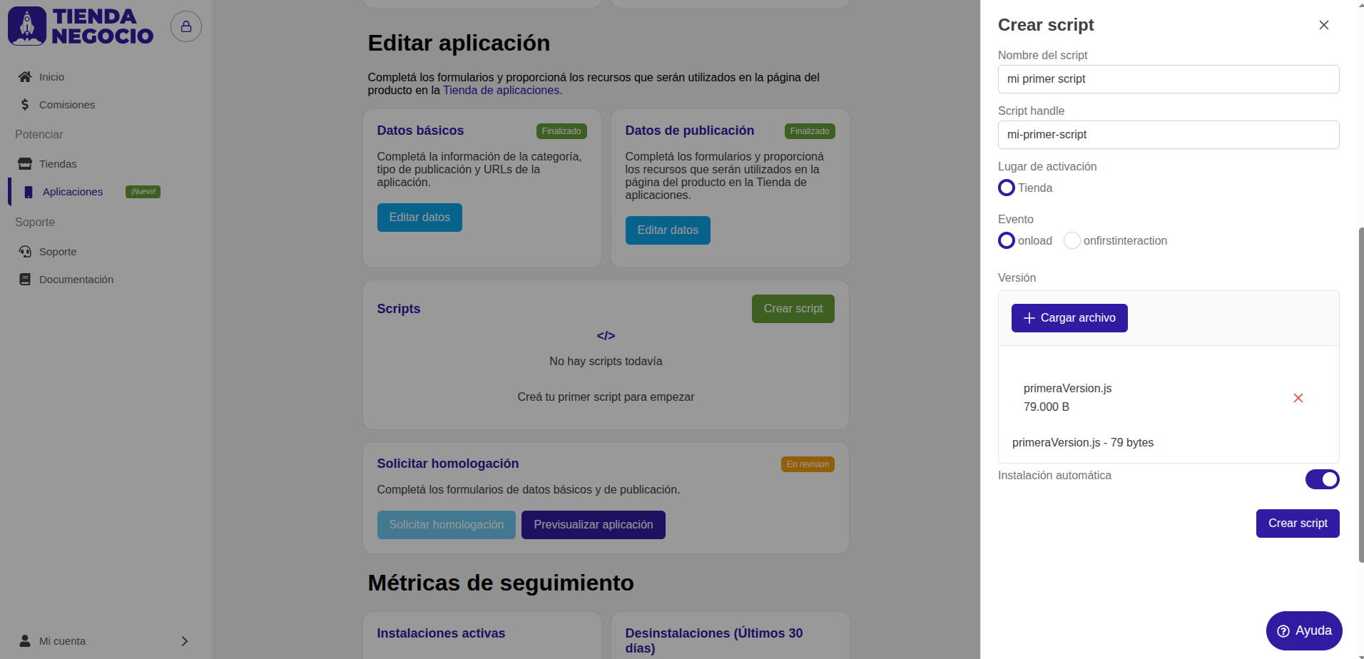Click the Soporte headset icon
The image size is (1364, 659).
pyautogui.click(x=25, y=252)
